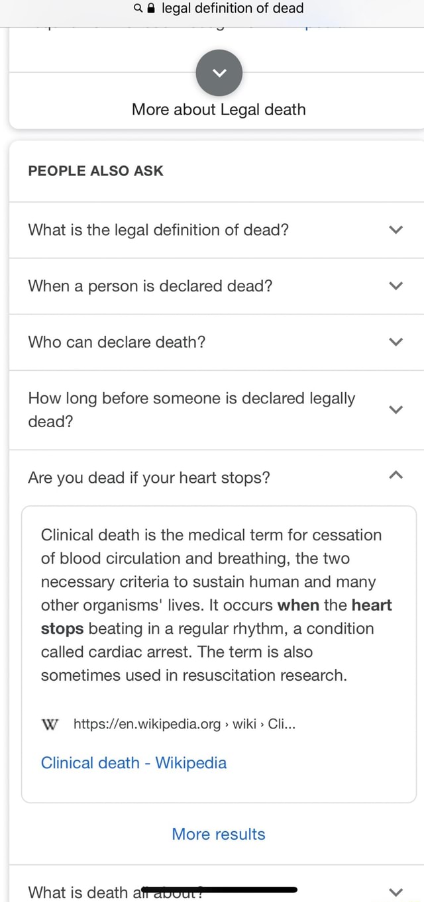
Task: Click the en.wikipedia.org breadcrumb URL
Action: [x=184, y=725]
